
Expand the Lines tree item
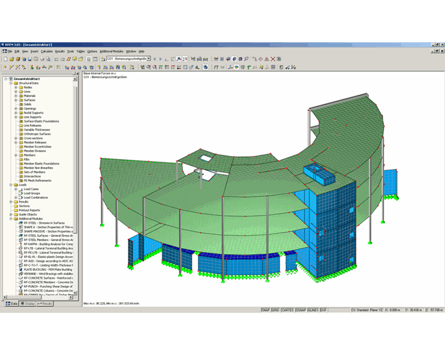(x=16, y=92)
